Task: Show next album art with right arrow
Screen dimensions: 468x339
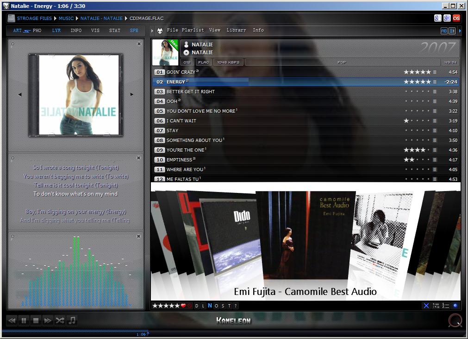Action: [131, 95]
